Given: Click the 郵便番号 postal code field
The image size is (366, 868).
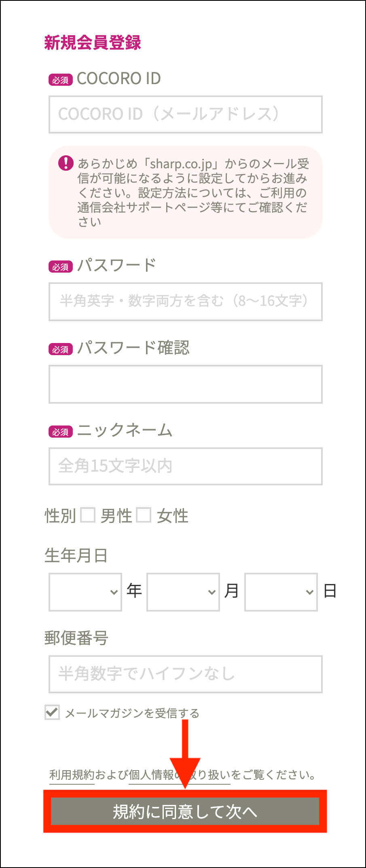Looking at the screenshot, I should click(x=185, y=674).
